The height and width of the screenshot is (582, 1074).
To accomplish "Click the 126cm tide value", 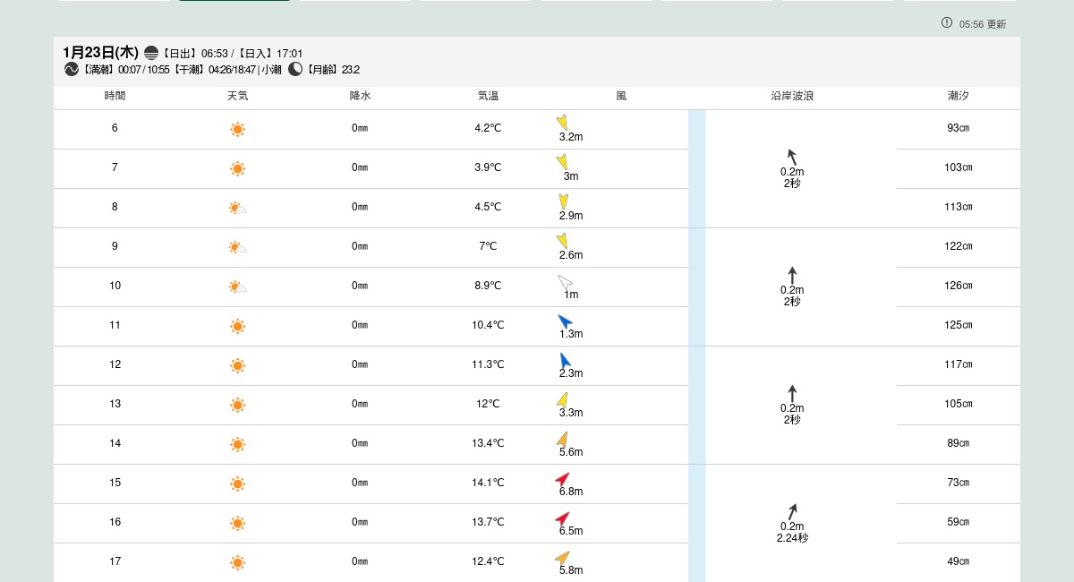I will [x=958, y=286].
